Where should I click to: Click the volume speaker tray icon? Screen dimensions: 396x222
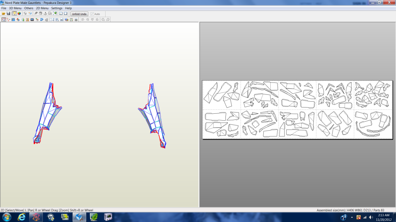click(x=371, y=217)
